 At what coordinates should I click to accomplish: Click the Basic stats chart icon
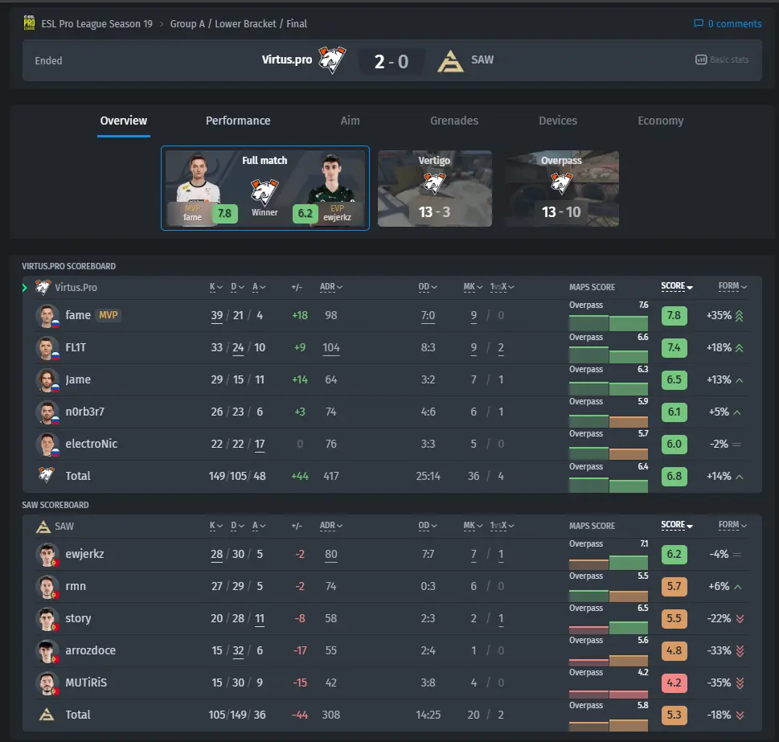click(x=701, y=59)
